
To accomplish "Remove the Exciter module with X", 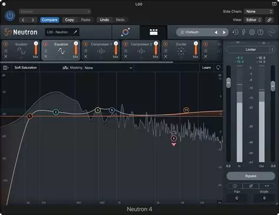I will [x=165, y=57].
